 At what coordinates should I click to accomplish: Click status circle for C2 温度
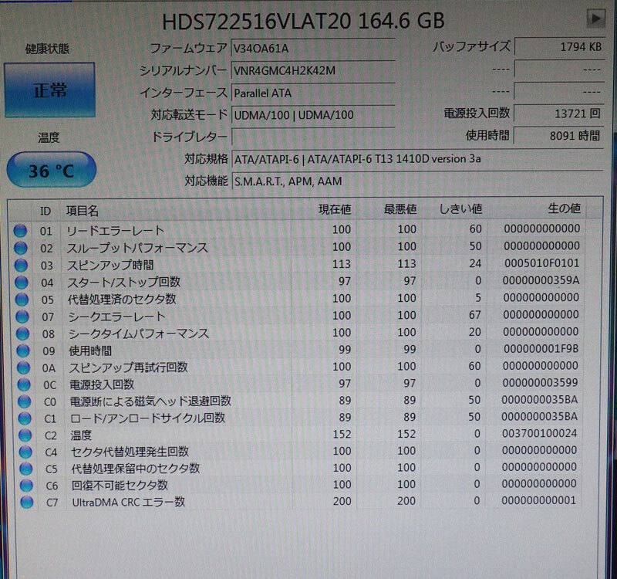coord(25,435)
